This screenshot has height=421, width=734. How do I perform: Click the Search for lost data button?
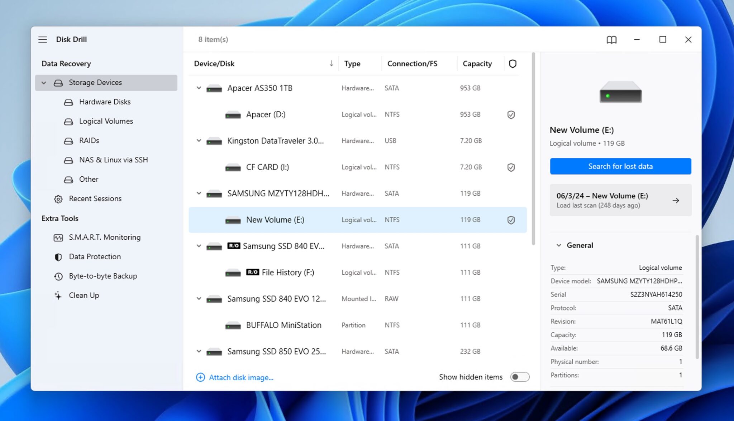(x=620, y=166)
